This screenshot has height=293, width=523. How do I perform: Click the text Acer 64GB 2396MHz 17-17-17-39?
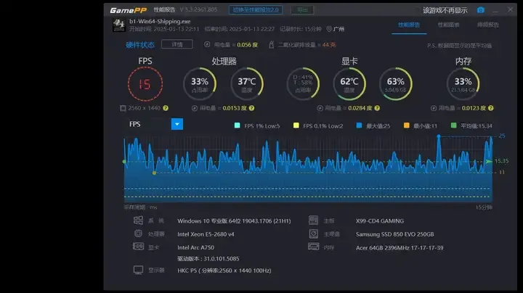pyautogui.click(x=400, y=248)
